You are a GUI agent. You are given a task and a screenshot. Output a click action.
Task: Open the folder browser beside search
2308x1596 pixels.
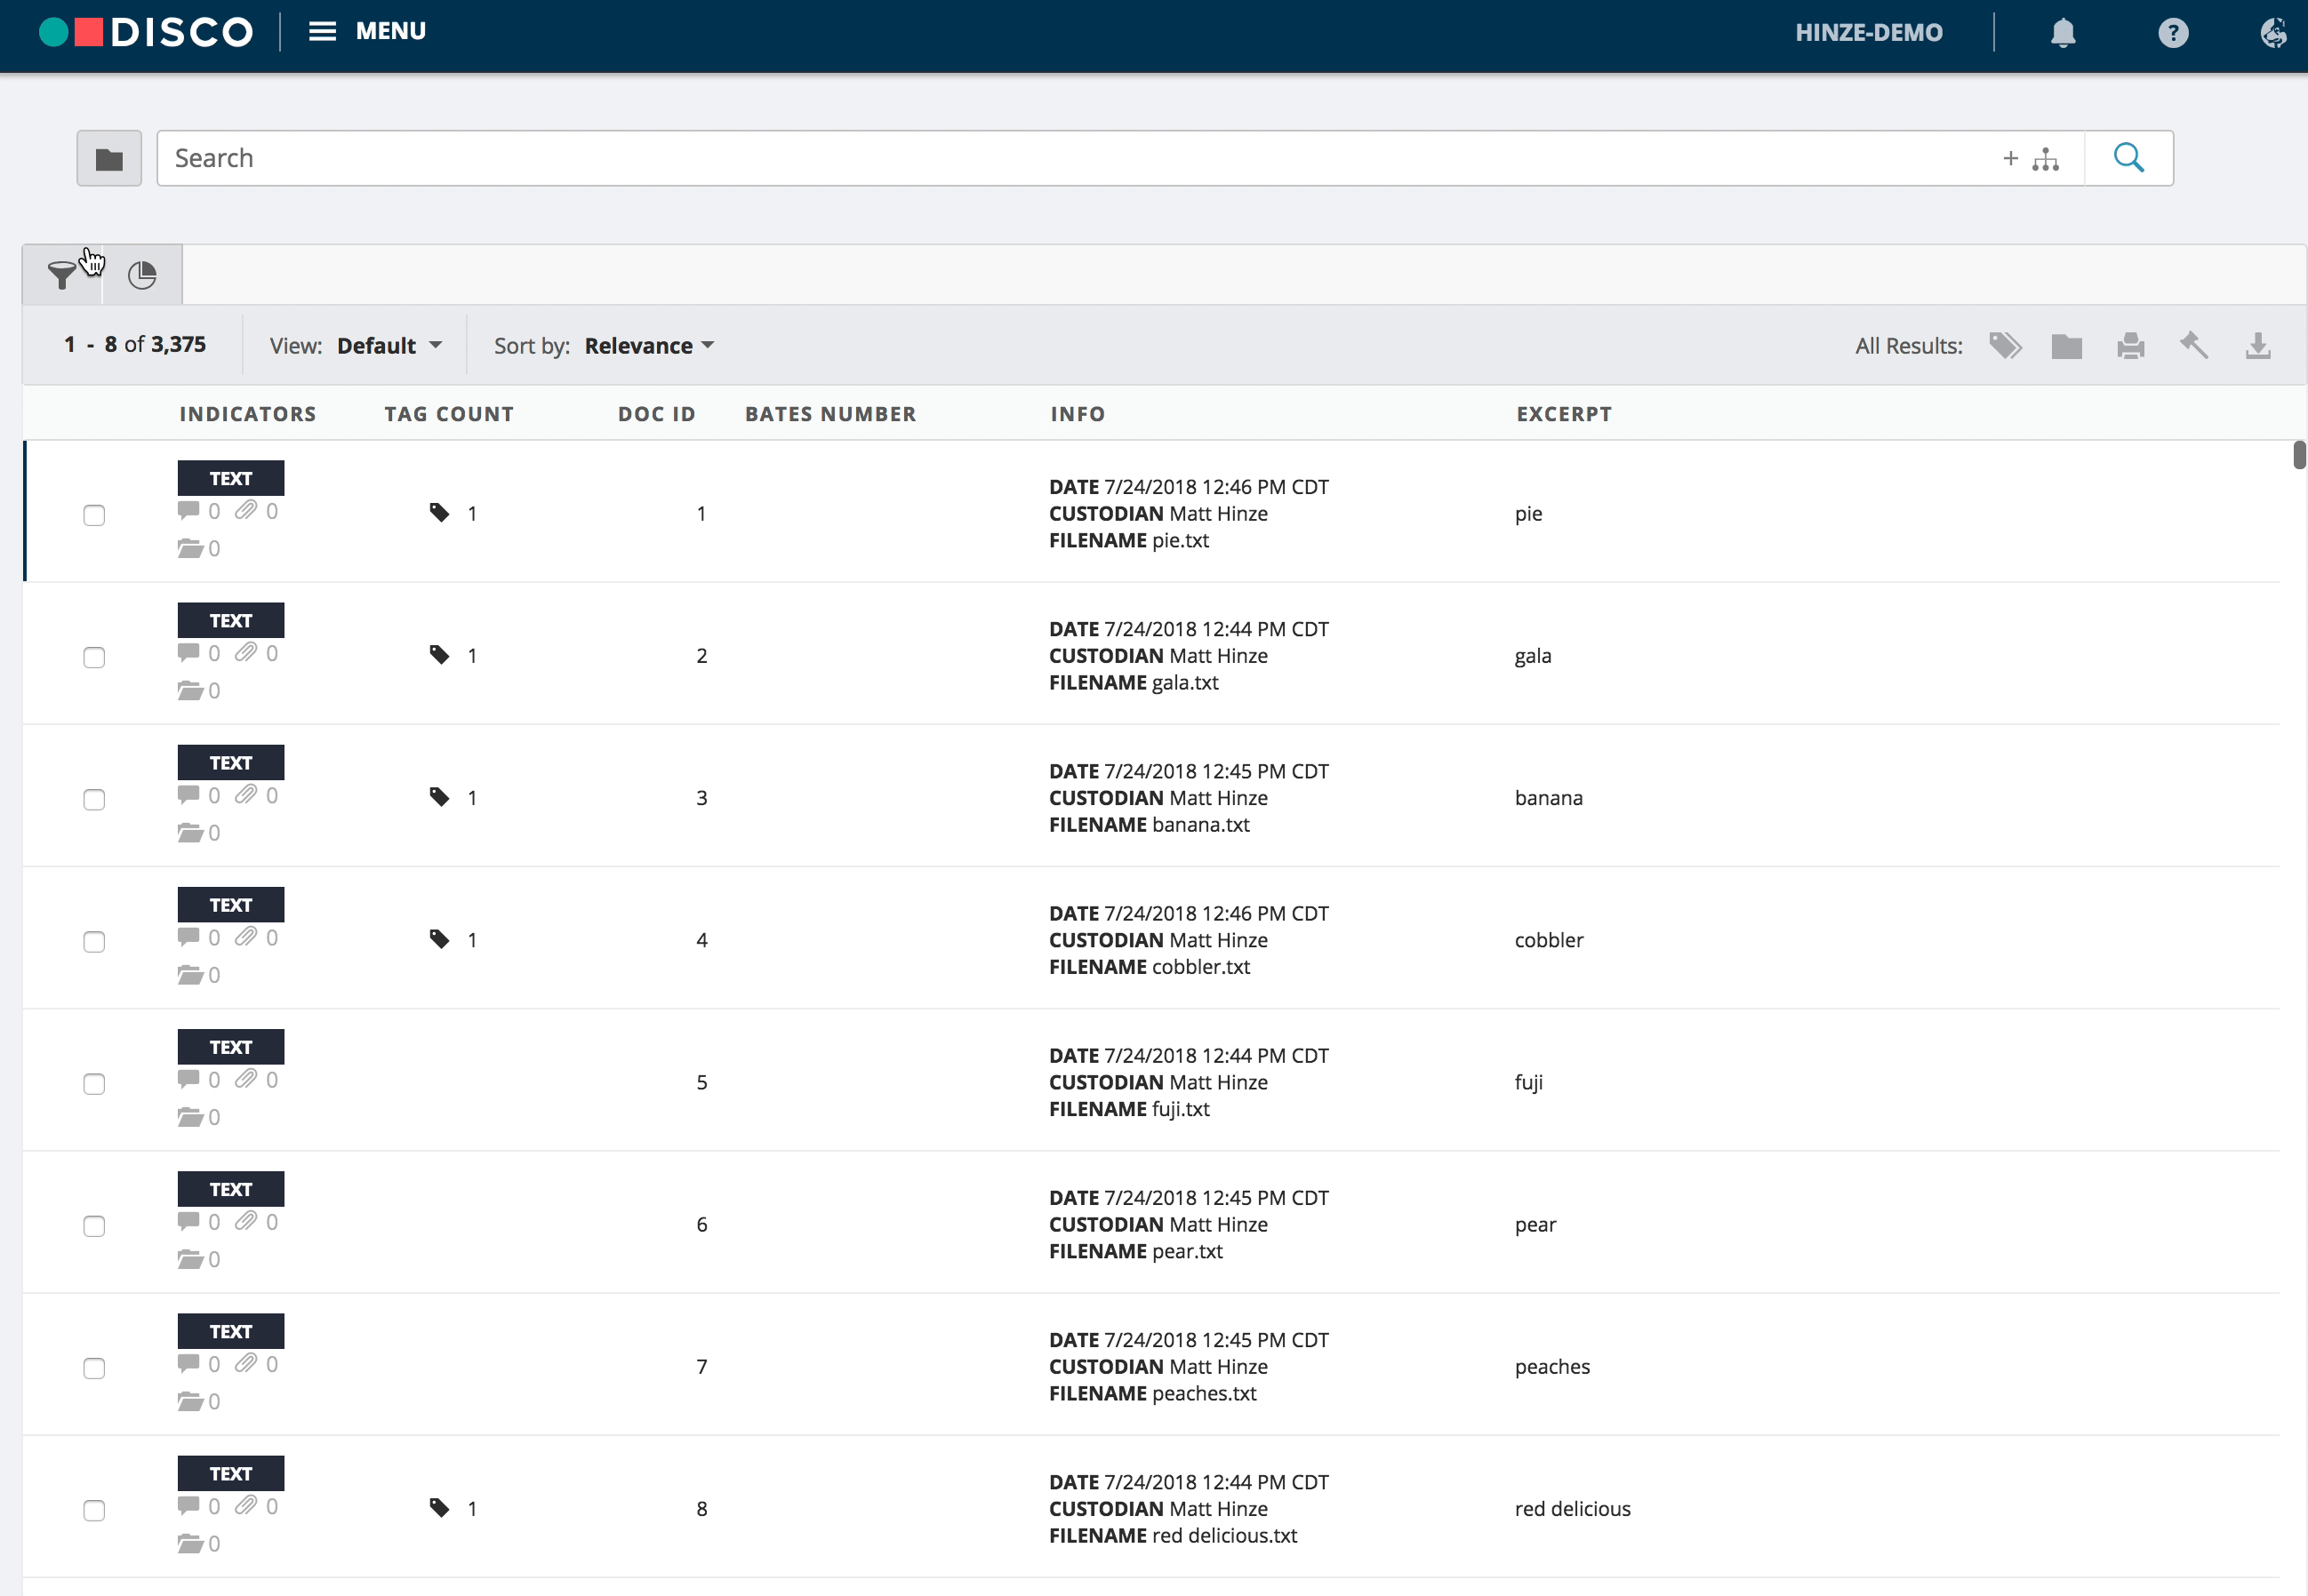109,158
